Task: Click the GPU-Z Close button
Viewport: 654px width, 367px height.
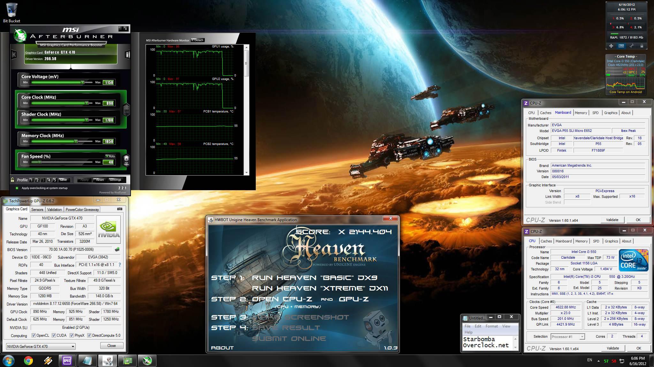Action: (x=111, y=345)
